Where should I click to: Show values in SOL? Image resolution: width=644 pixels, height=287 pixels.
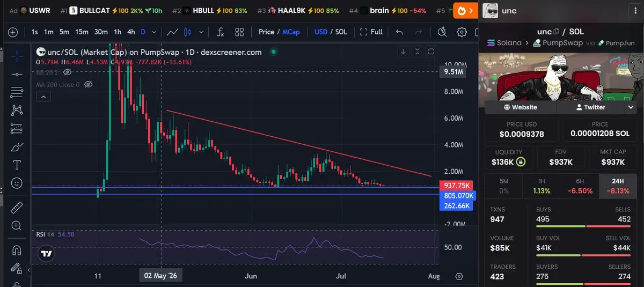coord(341,32)
